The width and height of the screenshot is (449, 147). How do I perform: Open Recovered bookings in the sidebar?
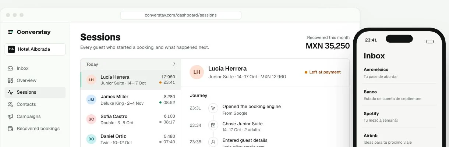coord(35,129)
